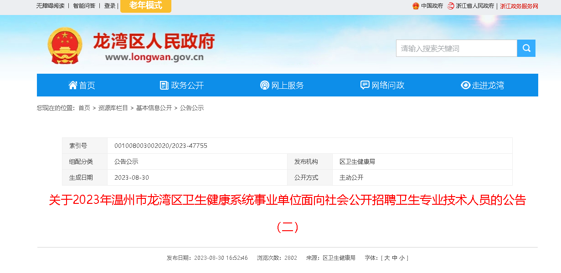
Task: Click the 浏览次数 2802 view count
Action: click(x=277, y=258)
